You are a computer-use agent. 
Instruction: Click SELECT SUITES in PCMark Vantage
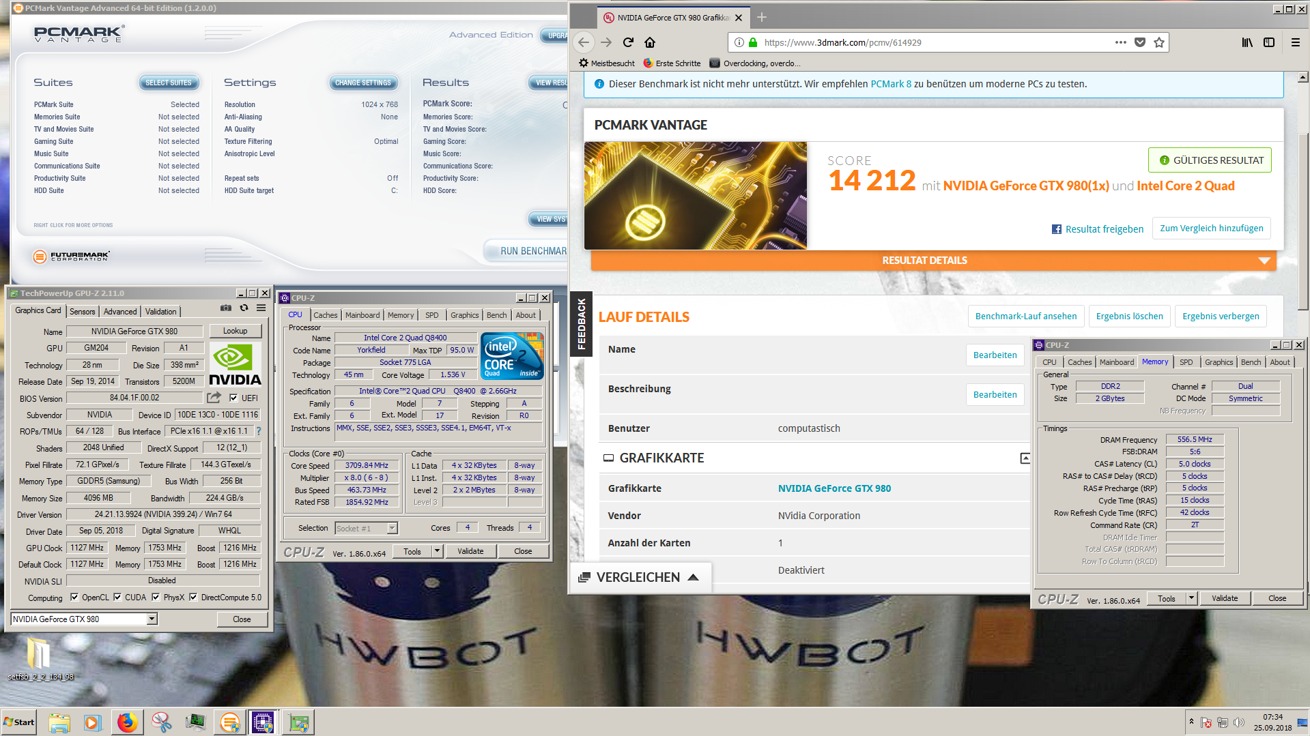click(169, 83)
